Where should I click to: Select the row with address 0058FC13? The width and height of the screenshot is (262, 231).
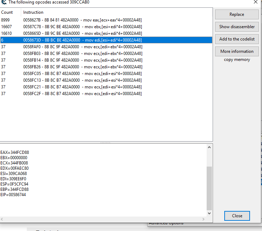(106, 80)
